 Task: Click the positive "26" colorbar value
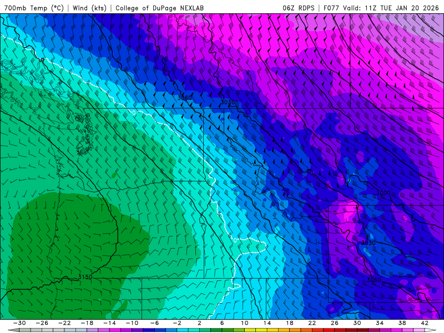point(335,323)
